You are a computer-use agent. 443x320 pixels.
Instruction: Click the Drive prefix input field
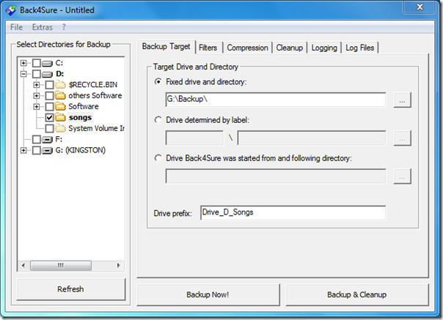pyautogui.click(x=293, y=213)
